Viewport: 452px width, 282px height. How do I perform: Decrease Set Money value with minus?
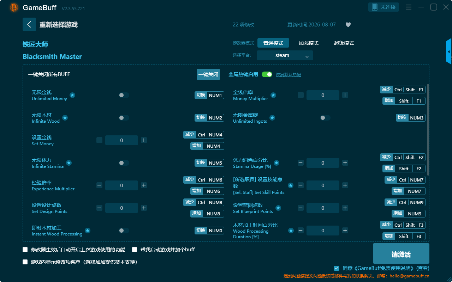pos(99,140)
